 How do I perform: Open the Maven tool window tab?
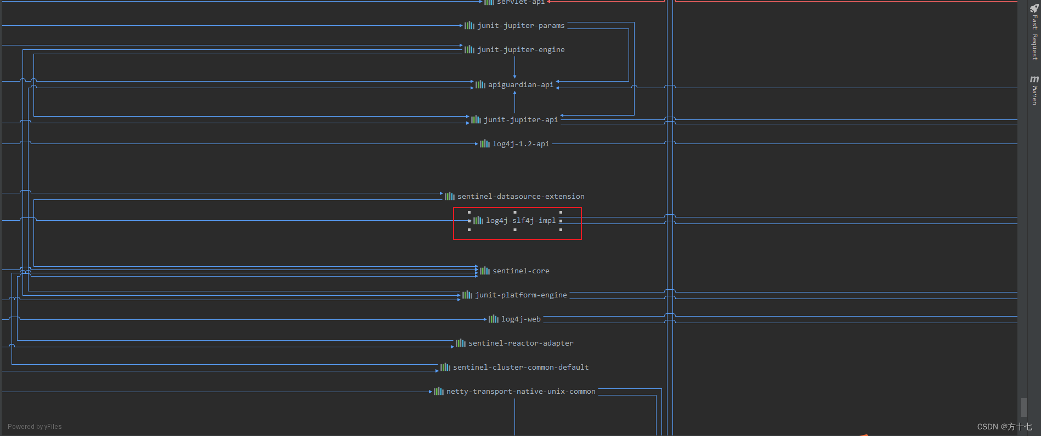[1034, 91]
